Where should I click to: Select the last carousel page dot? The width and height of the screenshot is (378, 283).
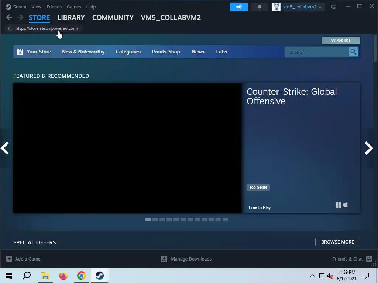[226, 220]
